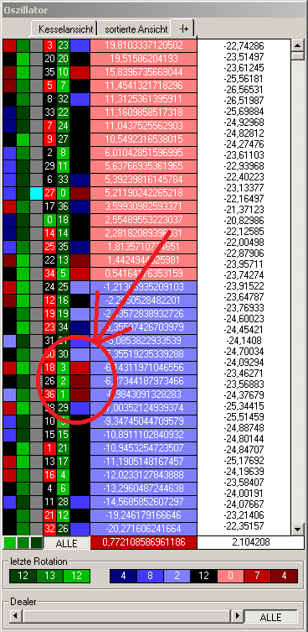Screen dimensions: 308x632
Task: Click the green zero cell next to 27
Action: click(x=63, y=193)
